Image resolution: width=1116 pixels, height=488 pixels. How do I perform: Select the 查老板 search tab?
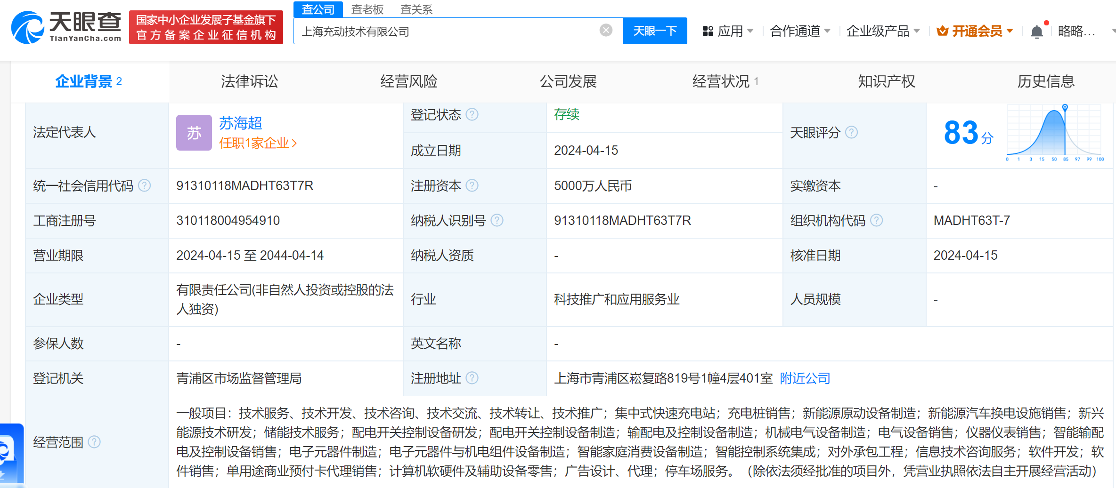367,9
